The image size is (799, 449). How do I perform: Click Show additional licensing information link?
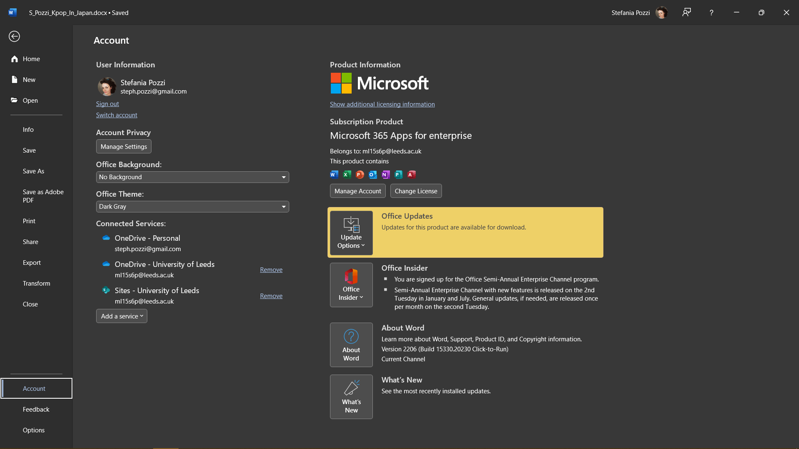pyautogui.click(x=382, y=104)
